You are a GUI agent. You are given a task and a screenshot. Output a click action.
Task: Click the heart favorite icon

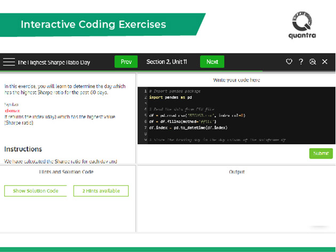click(289, 62)
